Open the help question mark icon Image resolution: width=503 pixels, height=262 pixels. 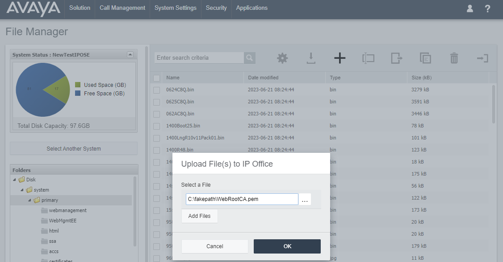coord(487,8)
